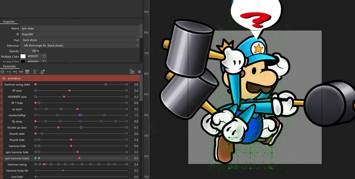Collapse the animation parameter group
The width and height of the screenshot is (355, 179).
point(70,78)
